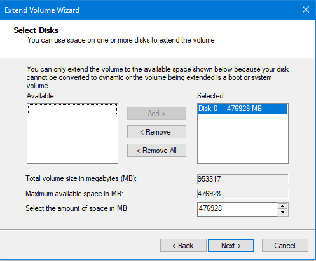This screenshot has width=316, height=261.
Task: Click the < Remove button
Action: (156, 132)
